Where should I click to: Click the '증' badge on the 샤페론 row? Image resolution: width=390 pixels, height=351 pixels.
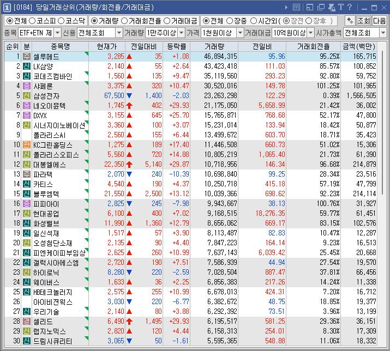point(27,86)
